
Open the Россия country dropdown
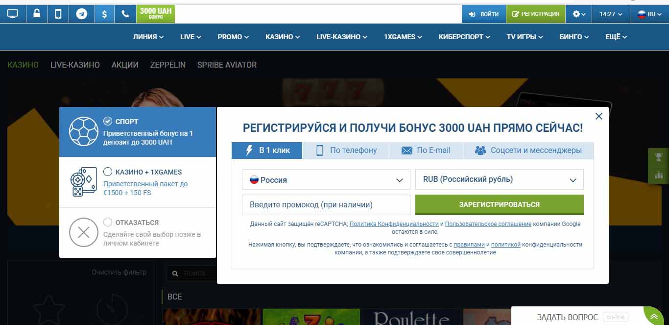(326, 179)
